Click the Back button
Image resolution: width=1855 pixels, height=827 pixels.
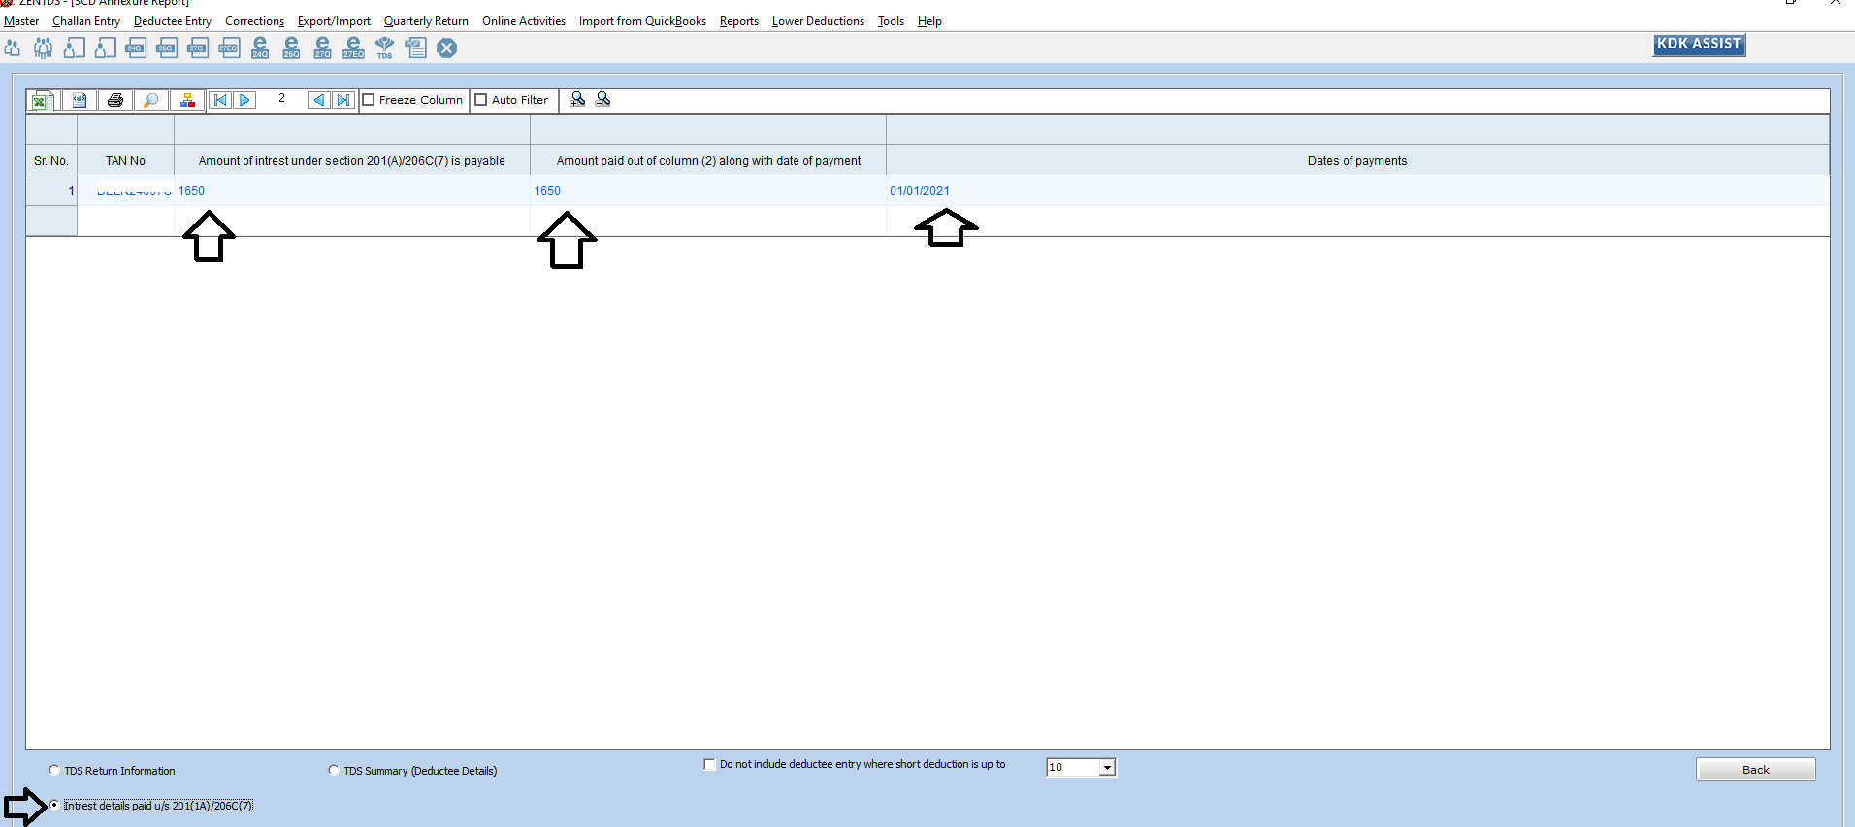[1755, 770]
